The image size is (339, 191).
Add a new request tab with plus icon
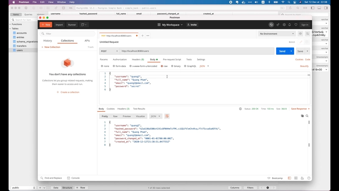[142, 36]
